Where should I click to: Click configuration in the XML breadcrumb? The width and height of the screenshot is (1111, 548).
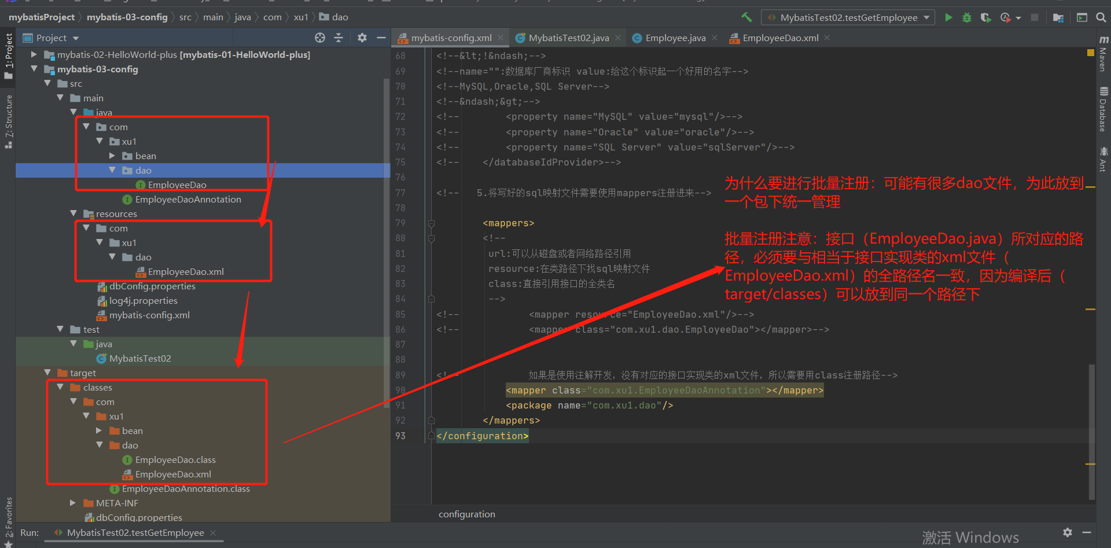coord(466,514)
